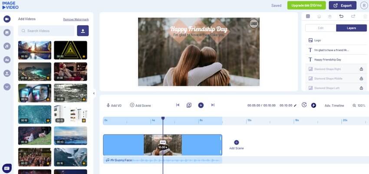The width and height of the screenshot is (369, 174).
Task: Open the scene timing clock icon
Action: tap(304, 105)
